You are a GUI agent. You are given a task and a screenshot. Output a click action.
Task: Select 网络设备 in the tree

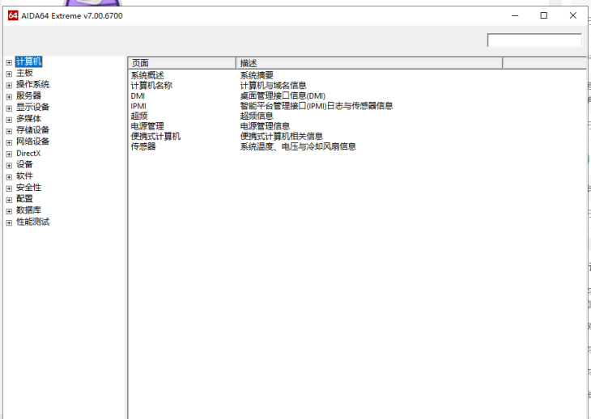click(33, 142)
